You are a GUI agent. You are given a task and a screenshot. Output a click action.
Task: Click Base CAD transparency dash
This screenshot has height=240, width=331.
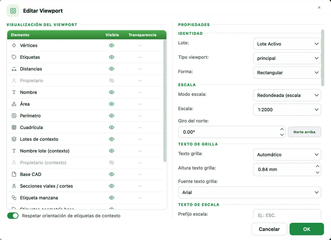[140, 174]
